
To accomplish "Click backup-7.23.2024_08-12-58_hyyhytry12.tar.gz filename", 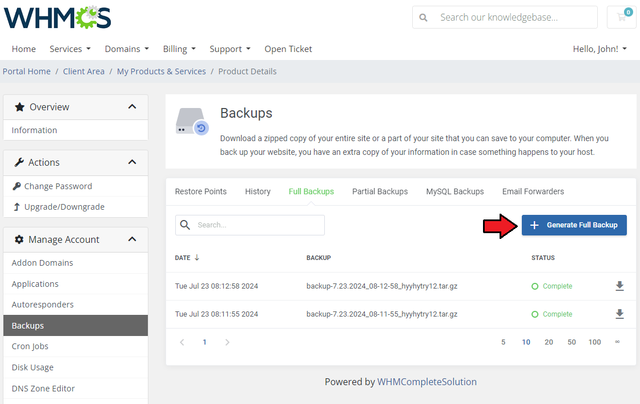I will (382, 286).
